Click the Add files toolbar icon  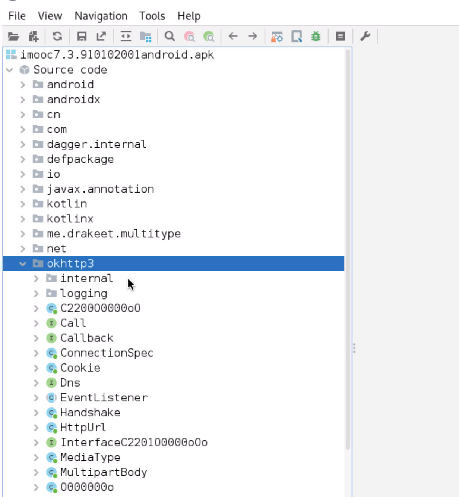(34, 36)
